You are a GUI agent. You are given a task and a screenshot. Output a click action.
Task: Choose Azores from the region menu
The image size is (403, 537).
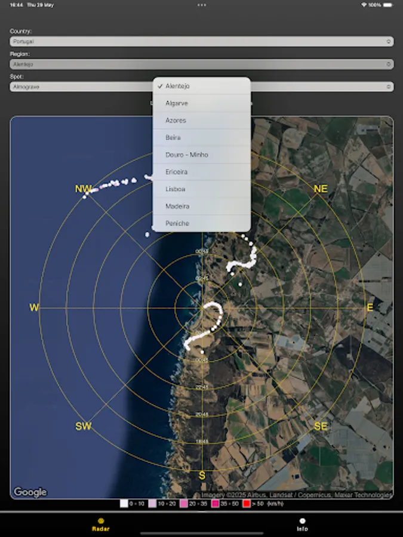point(202,120)
